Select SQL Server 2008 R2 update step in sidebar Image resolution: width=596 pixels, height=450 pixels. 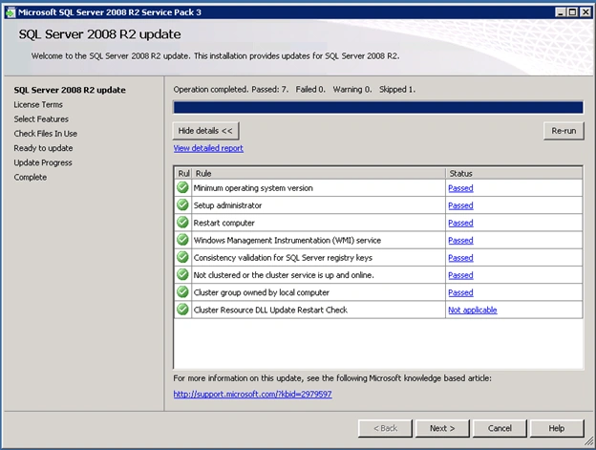coord(70,90)
